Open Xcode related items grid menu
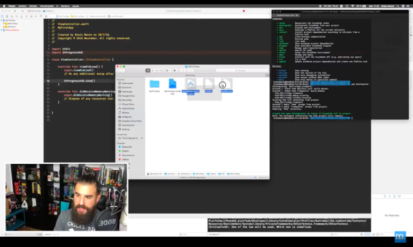The width and height of the screenshot is (413, 247). pos(46,16)
